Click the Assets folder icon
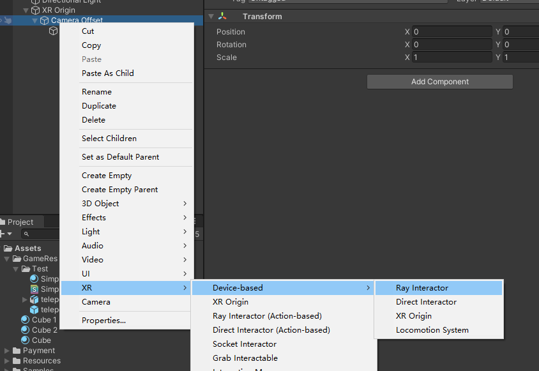This screenshot has height=371, width=539. 8,248
